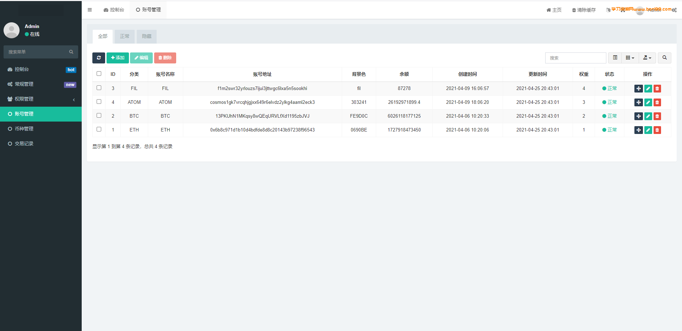Click the drag-move icon for BTC row
The height and width of the screenshot is (331, 682).
click(x=638, y=116)
